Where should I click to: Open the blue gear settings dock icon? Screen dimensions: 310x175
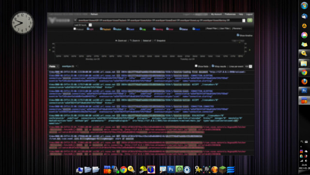[x=187, y=170]
